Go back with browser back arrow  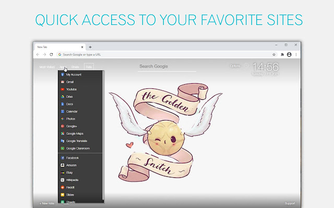point(38,55)
